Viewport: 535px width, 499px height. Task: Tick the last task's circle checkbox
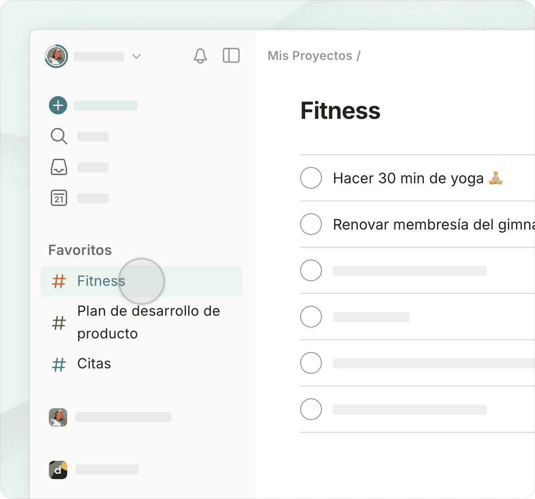311,409
